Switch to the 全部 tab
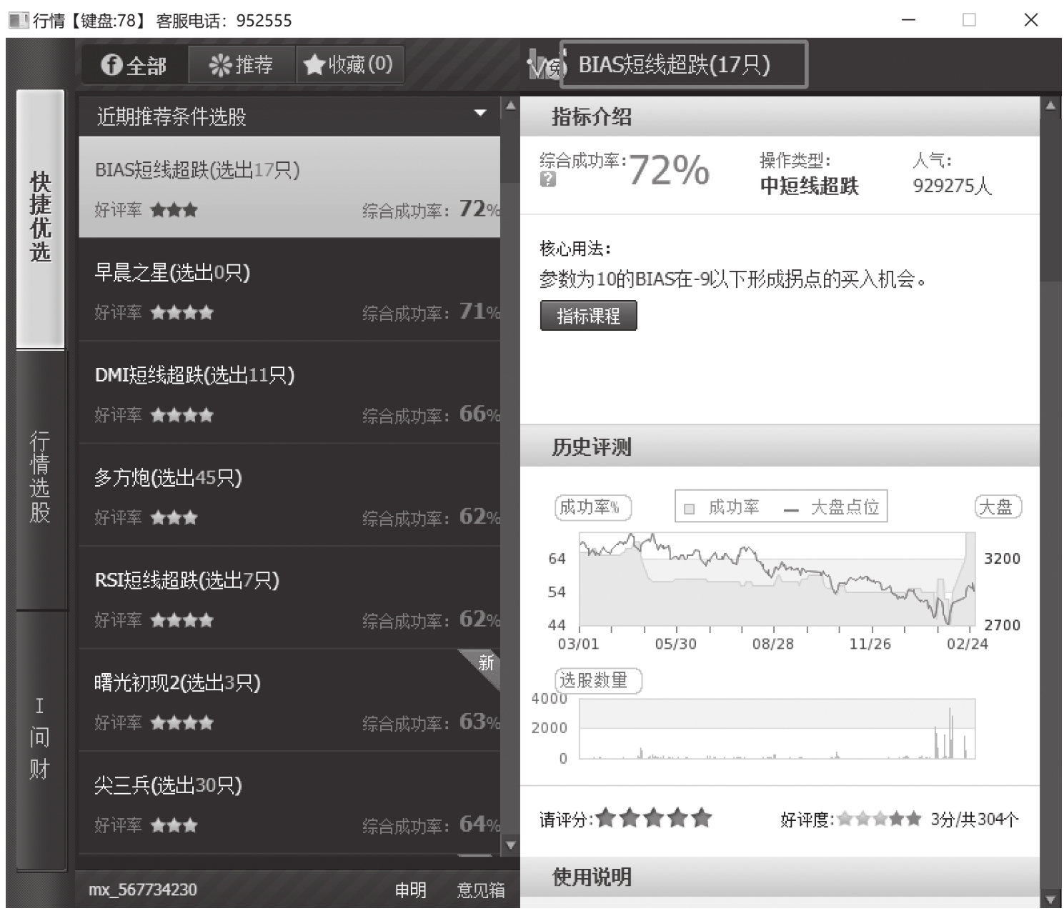 click(134, 65)
